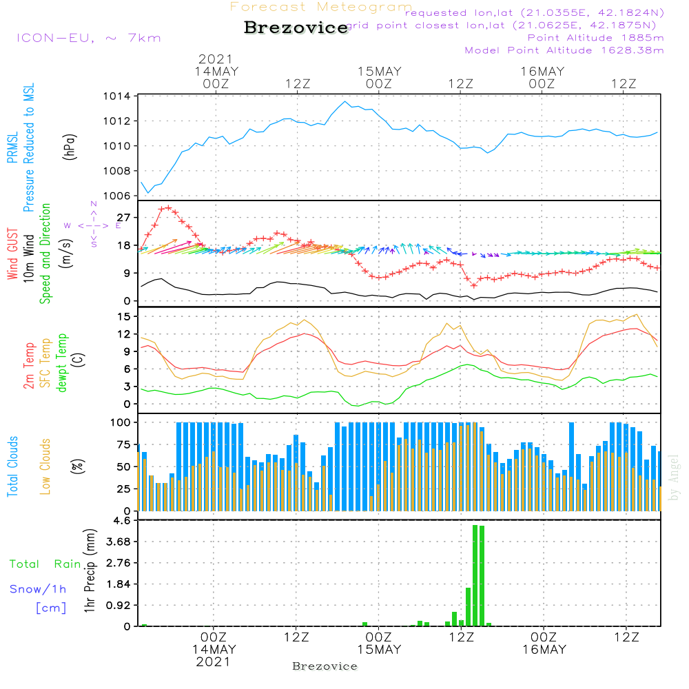The width and height of the screenshot is (689, 689).
Task: Click the Brezovice chart title
Action: tap(296, 28)
